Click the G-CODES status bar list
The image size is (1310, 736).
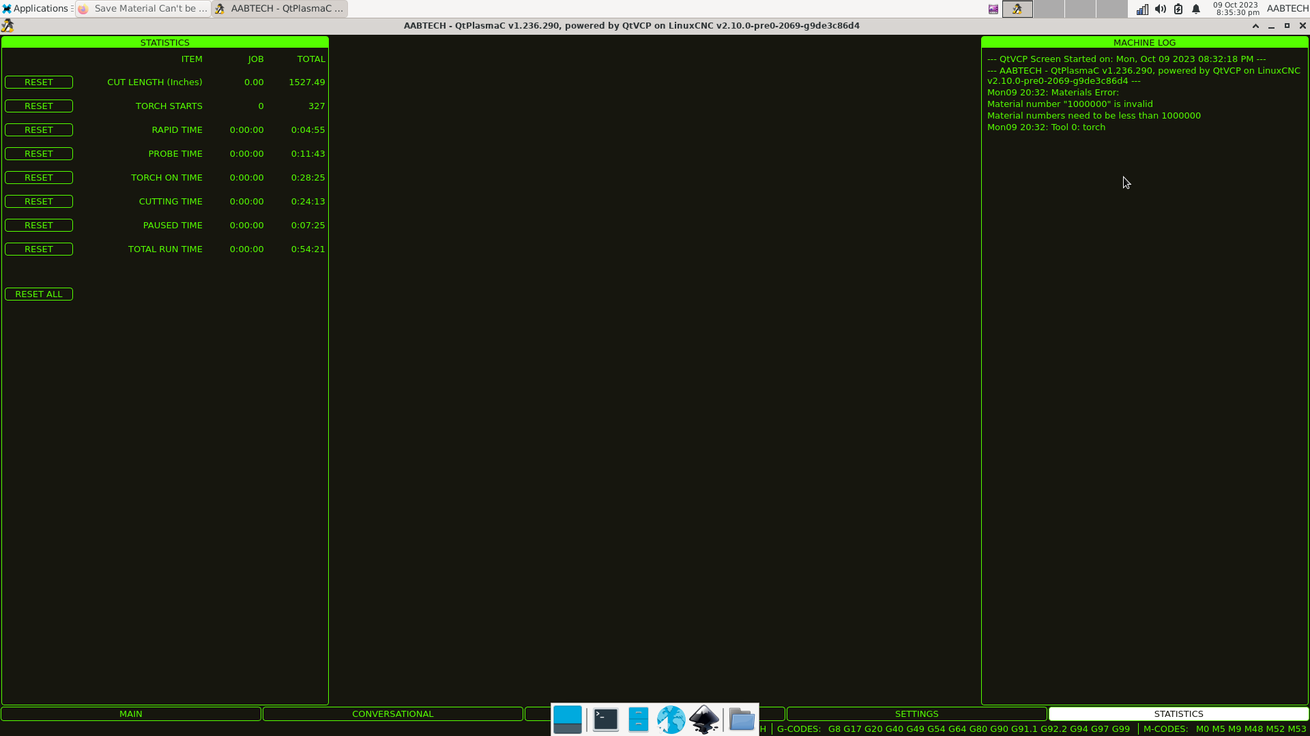point(953,729)
